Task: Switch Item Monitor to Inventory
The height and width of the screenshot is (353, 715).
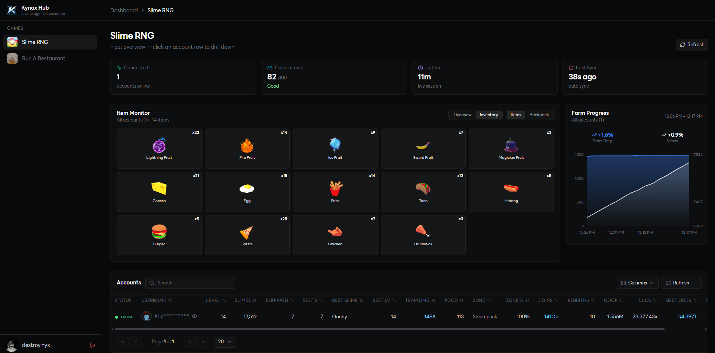Action: [x=489, y=115]
